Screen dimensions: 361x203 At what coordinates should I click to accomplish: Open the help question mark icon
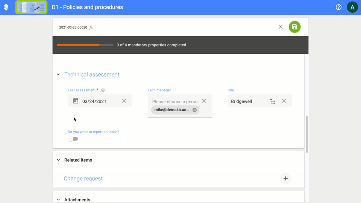click(x=338, y=7)
